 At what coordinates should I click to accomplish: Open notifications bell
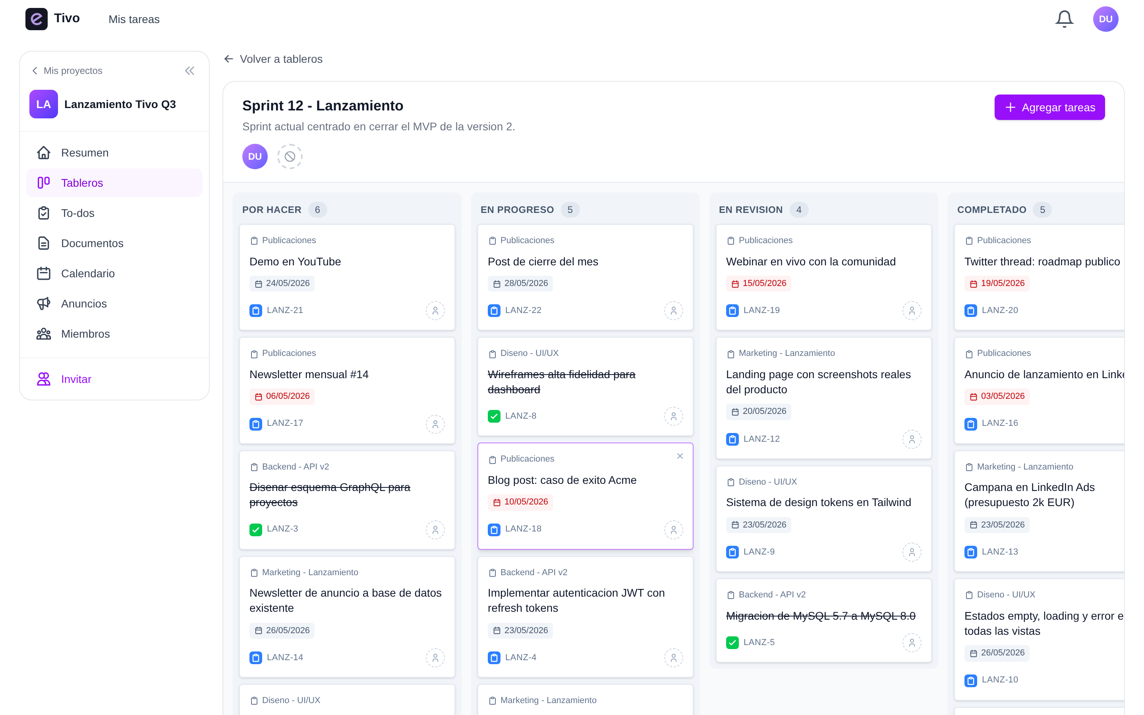[x=1064, y=19]
